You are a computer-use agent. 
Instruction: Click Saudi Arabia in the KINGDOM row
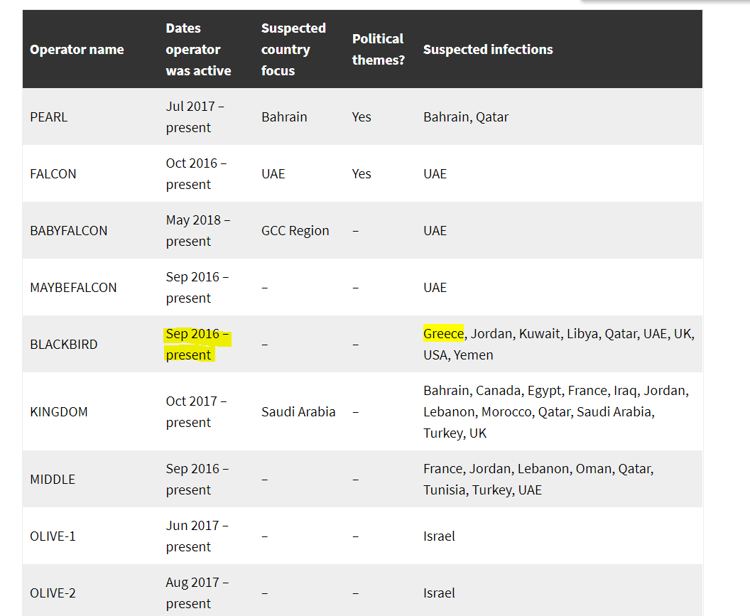coord(298,411)
